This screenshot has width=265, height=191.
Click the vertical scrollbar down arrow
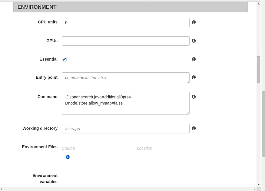coord(259,185)
